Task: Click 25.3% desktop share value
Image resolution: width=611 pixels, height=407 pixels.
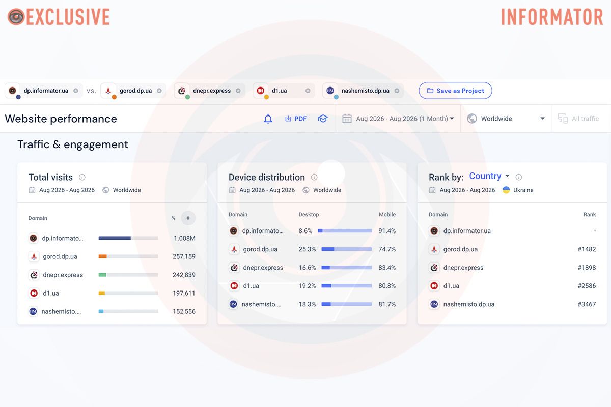Action: point(307,249)
